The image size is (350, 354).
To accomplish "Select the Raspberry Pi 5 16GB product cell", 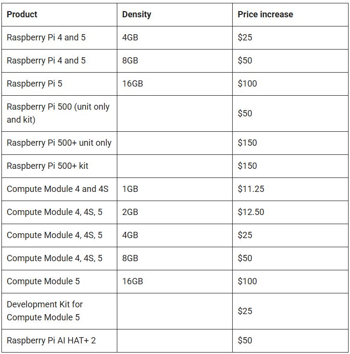I will click(35, 84).
